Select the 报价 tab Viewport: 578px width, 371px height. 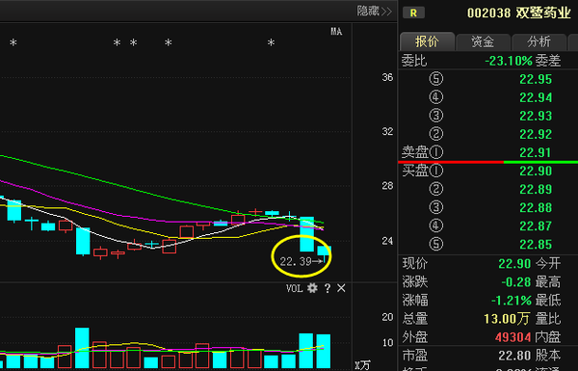point(427,41)
